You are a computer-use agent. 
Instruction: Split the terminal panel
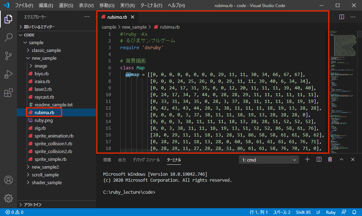(319, 159)
